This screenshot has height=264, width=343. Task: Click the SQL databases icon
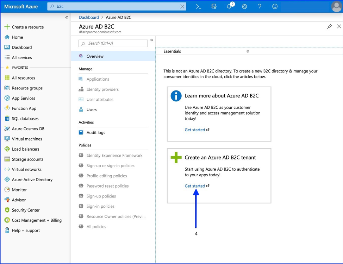click(7, 118)
